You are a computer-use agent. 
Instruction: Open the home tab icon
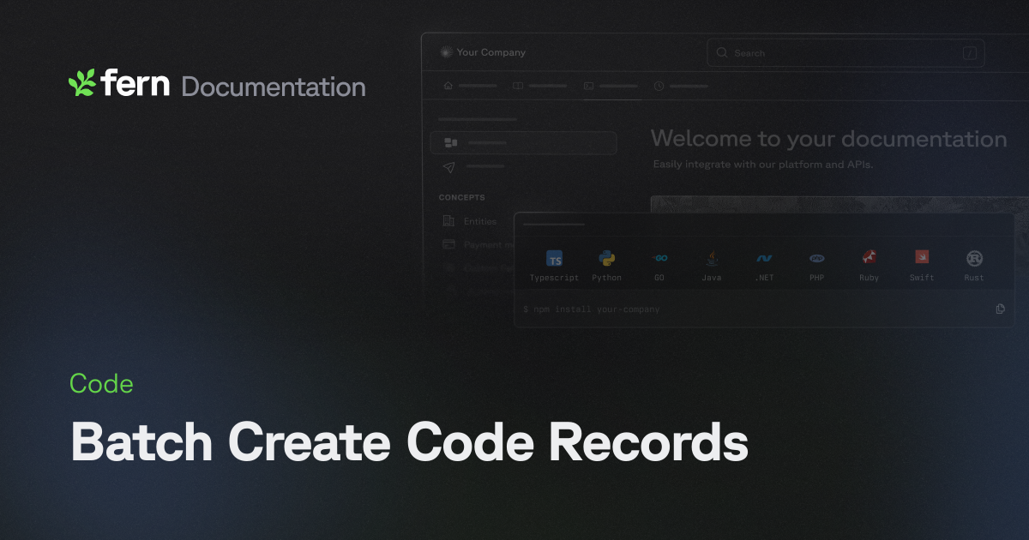[448, 86]
